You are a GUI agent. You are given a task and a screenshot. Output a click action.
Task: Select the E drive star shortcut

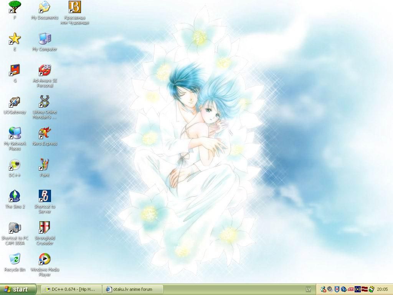tap(15, 39)
